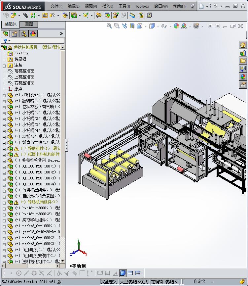Open the 插入(I) menu
Viewport: 248px width, 286px height.
(x=108, y=6)
